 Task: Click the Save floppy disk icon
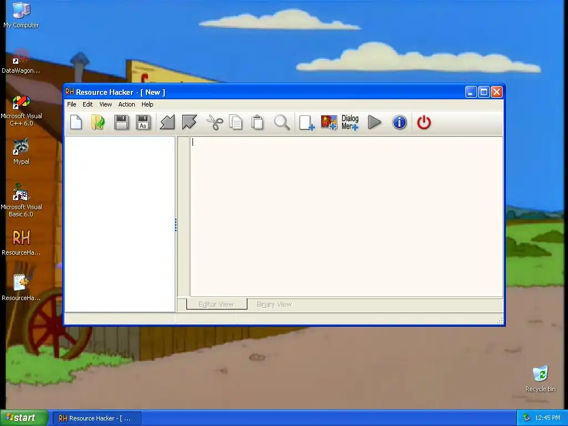(121, 123)
